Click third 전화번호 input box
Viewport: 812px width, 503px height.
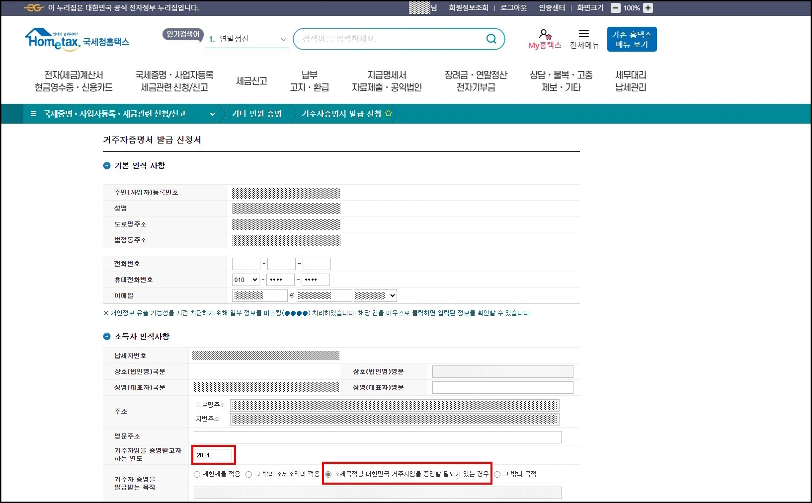[317, 264]
